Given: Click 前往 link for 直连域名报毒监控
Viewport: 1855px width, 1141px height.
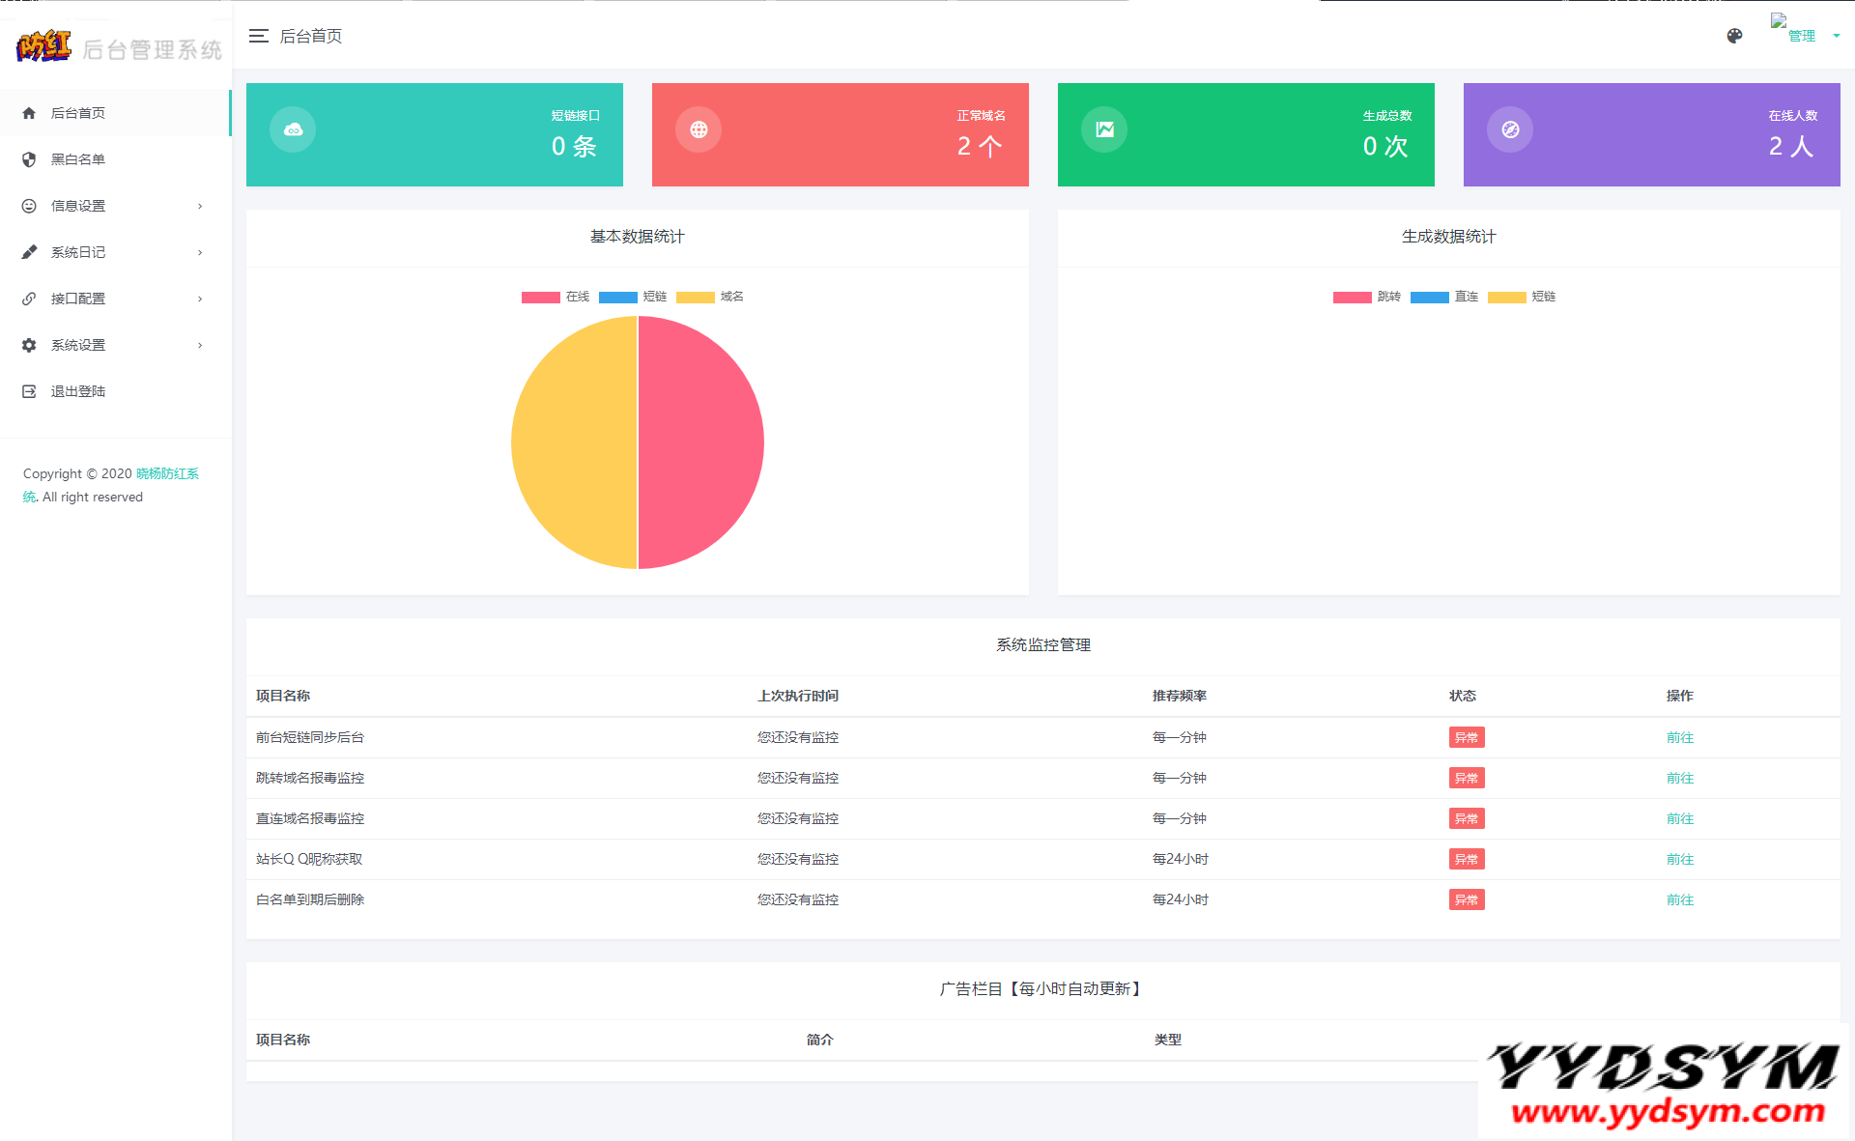Looking at the screenshot, I should pos(1679,818).
